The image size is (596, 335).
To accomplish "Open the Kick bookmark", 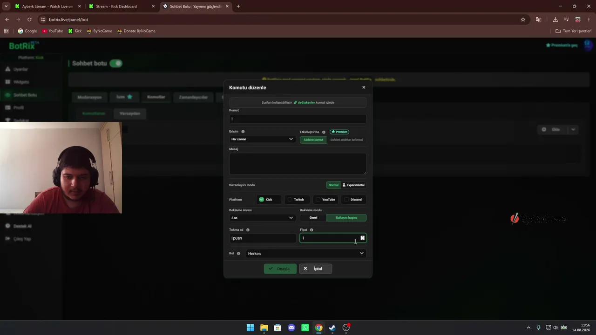I will coord(74,31).
